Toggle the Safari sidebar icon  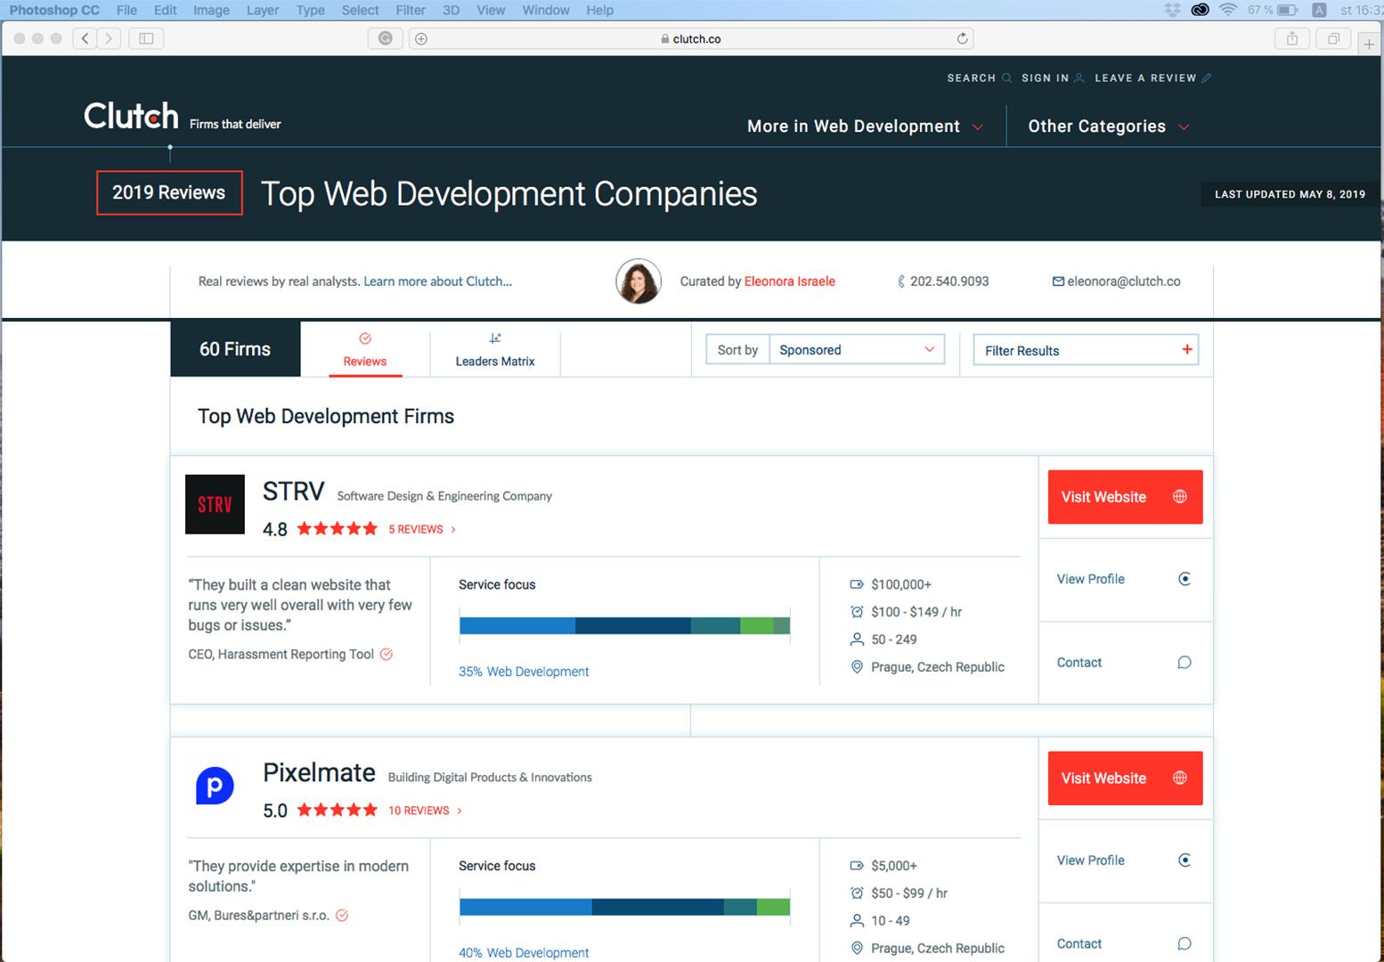(x=146, y=38)
